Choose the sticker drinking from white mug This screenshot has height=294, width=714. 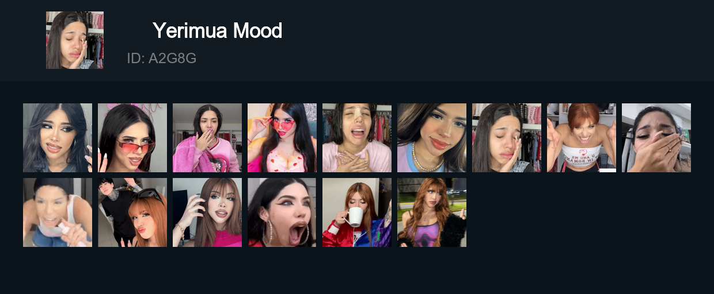coord(357,212)
